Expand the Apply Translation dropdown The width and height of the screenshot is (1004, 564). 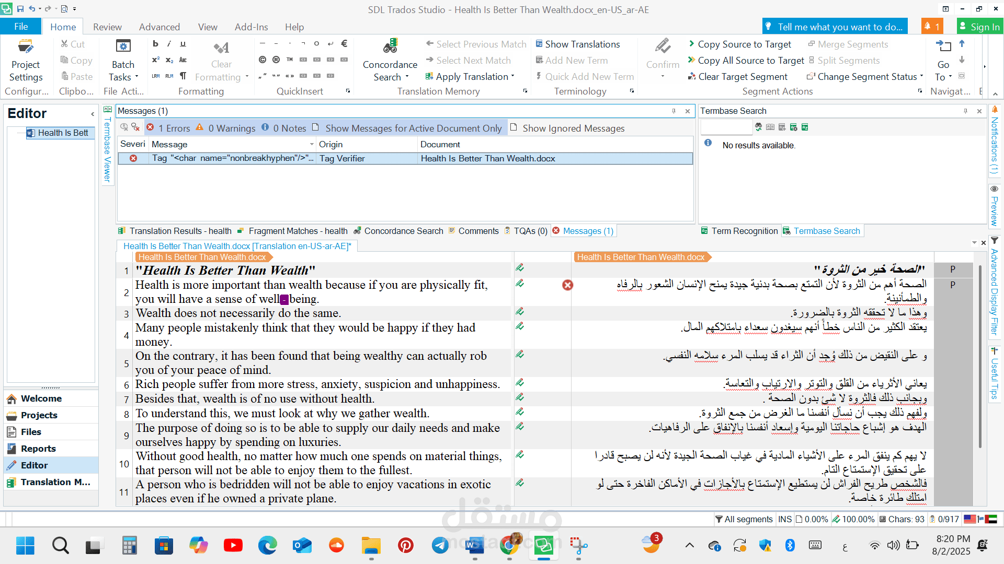click(x=513, y=76)
